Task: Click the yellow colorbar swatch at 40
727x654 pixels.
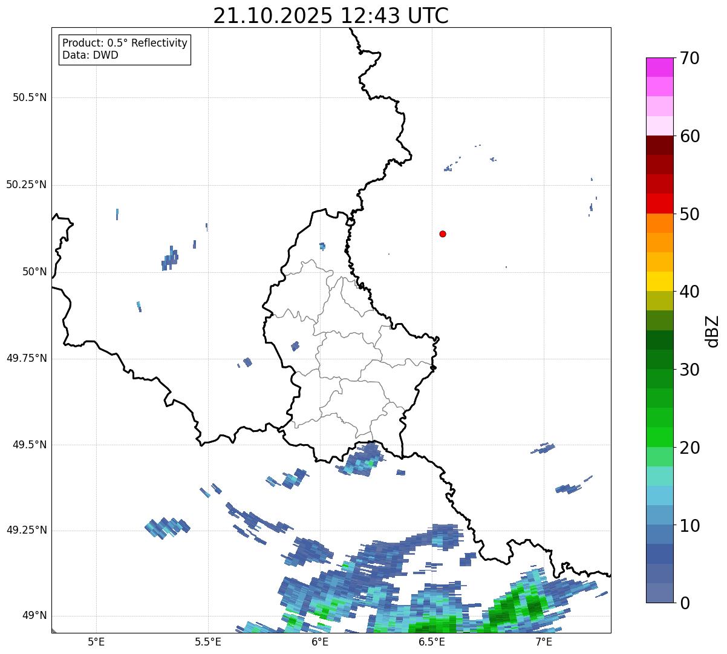Action: tap(659, 282)
